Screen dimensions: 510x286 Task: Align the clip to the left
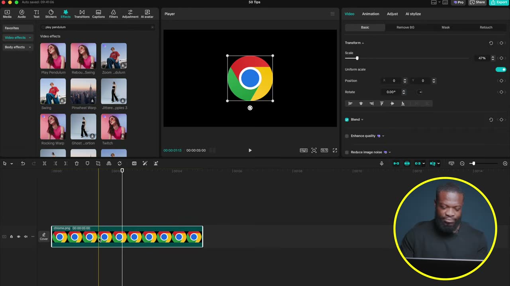[x=350, y=103]
